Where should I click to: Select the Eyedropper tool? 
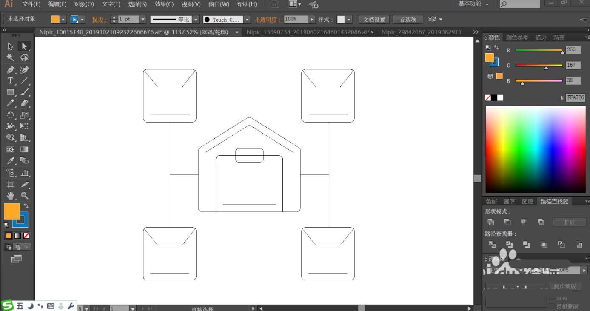coord(11,161)
